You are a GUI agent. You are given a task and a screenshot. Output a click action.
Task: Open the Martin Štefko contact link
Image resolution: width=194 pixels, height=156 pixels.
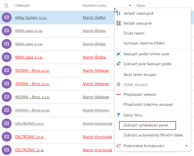click(x=94, y=18)
